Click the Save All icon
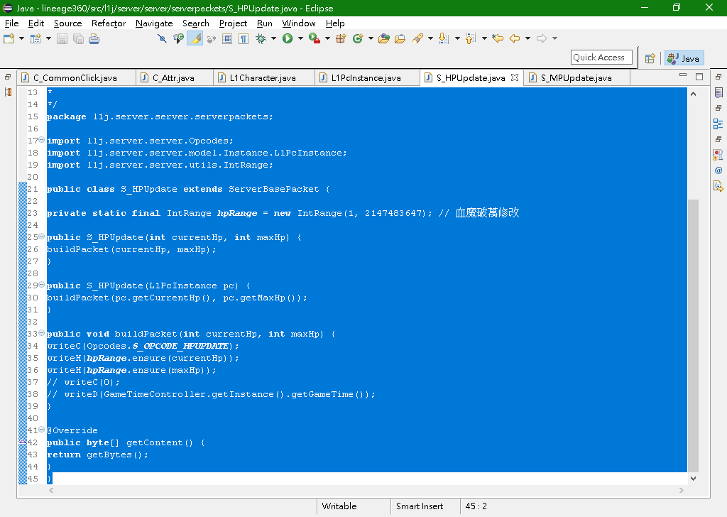This screenshot has width=727, height=517. click(78, 38)
